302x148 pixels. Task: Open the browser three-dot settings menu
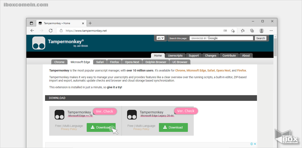tap(271, 31)
